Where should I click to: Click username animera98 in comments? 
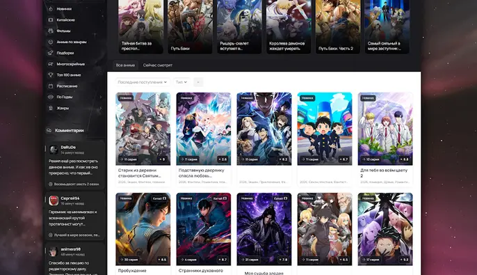point(71,249)
